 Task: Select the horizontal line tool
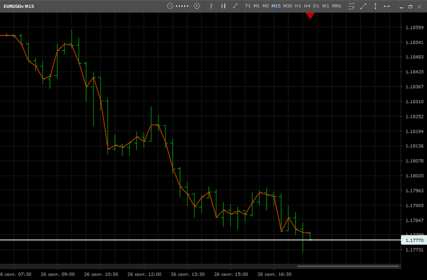click(387, 6)
